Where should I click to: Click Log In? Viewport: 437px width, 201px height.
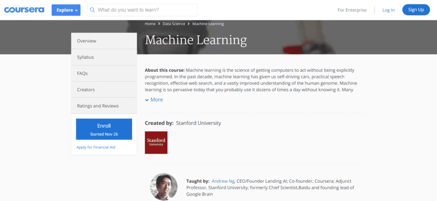(x=388, y=10)
